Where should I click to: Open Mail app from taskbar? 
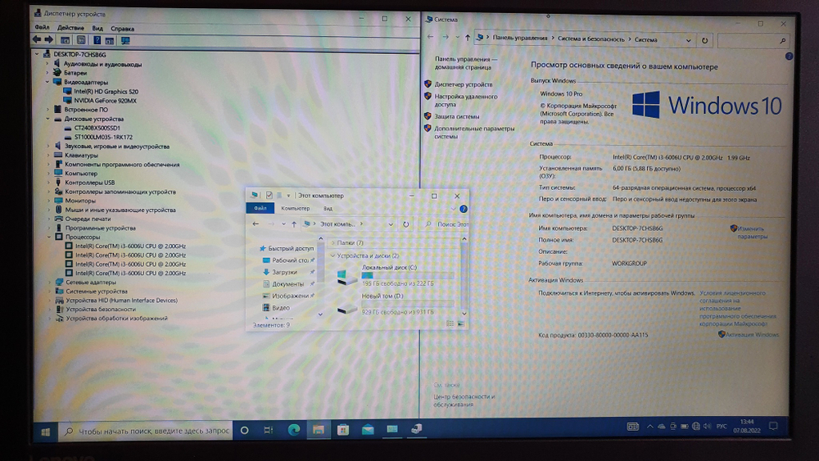(x=368, y=430)
